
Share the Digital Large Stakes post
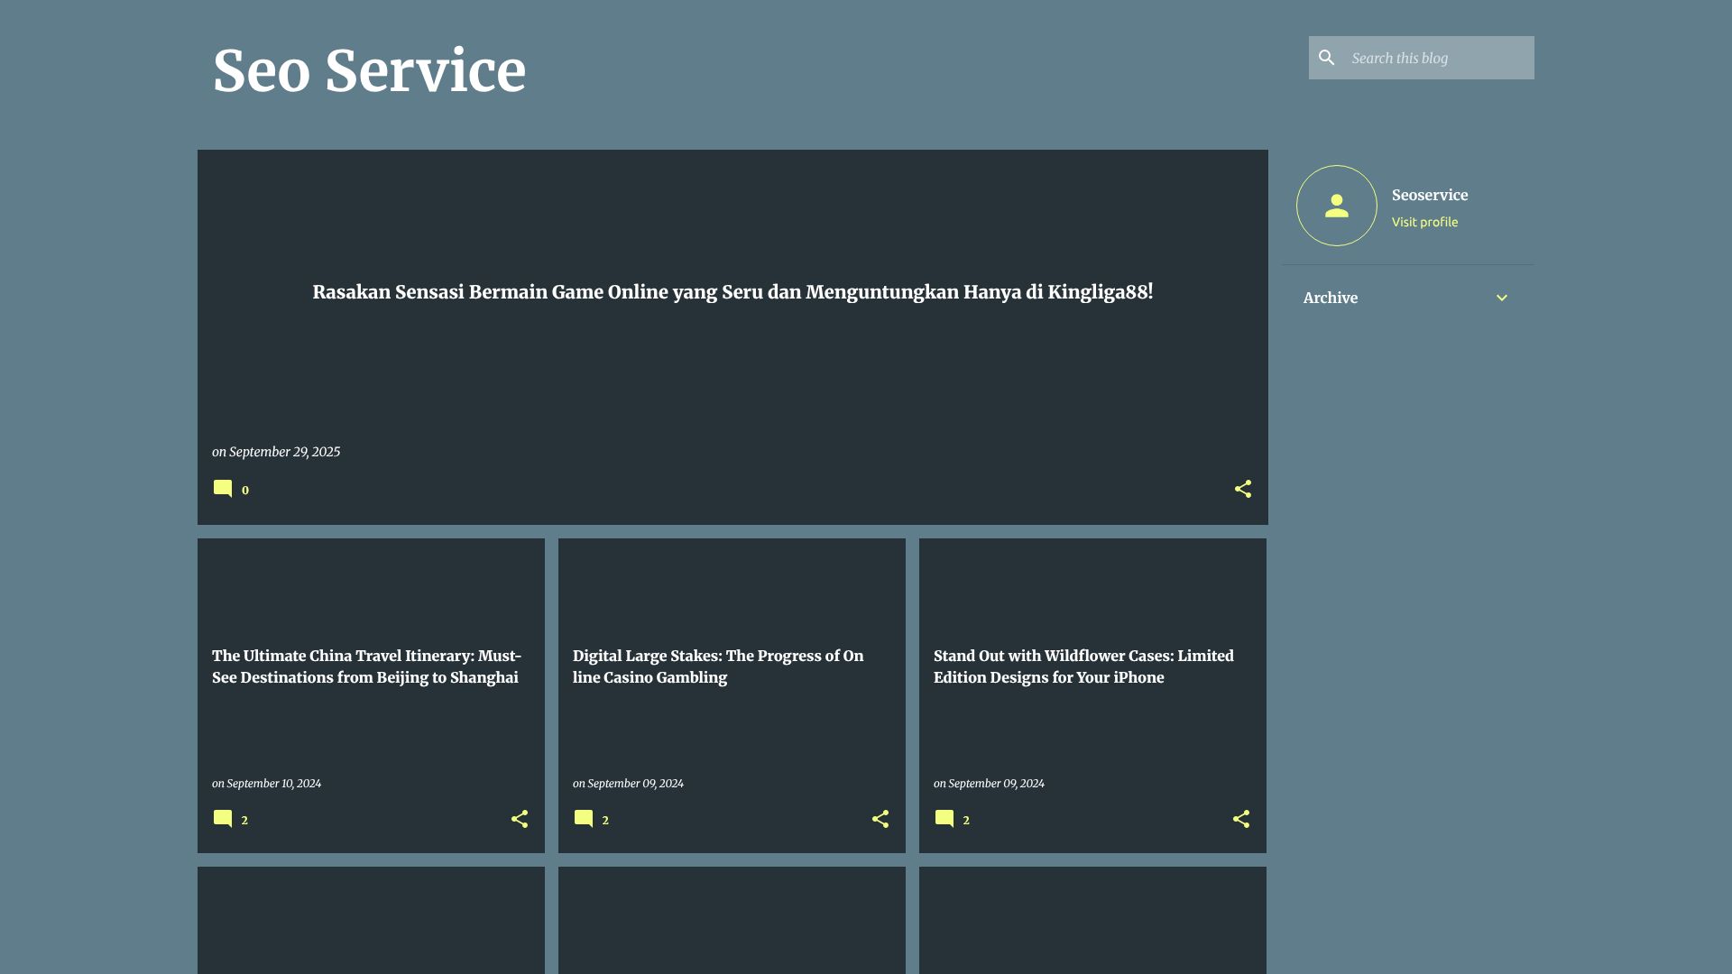point(880,819)
